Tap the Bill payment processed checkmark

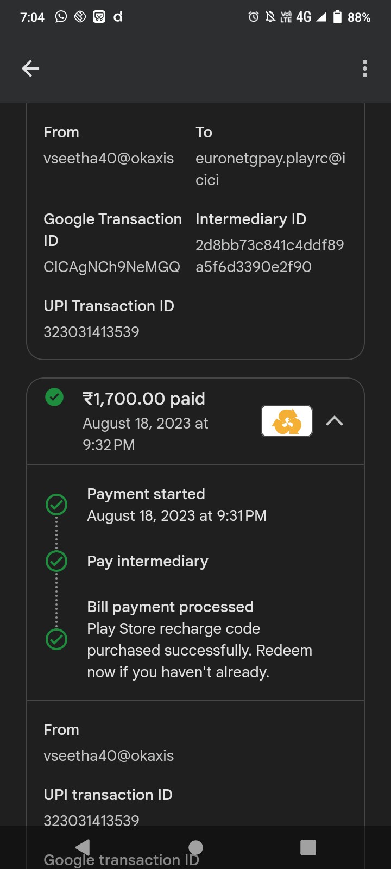coord(56,639)
